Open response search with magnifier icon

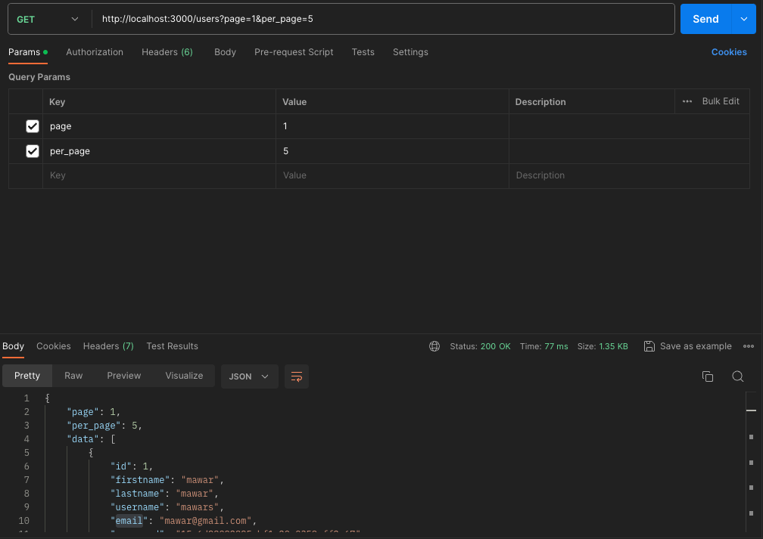738,376
